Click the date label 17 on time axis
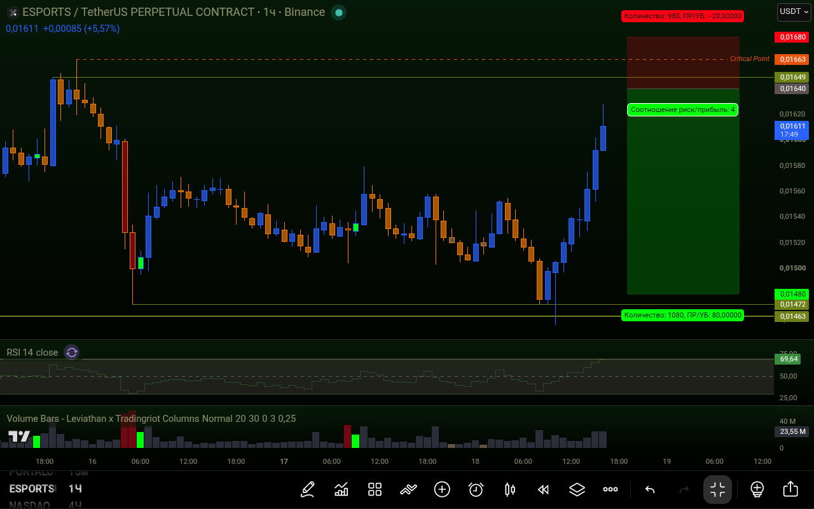 (284, 461)
